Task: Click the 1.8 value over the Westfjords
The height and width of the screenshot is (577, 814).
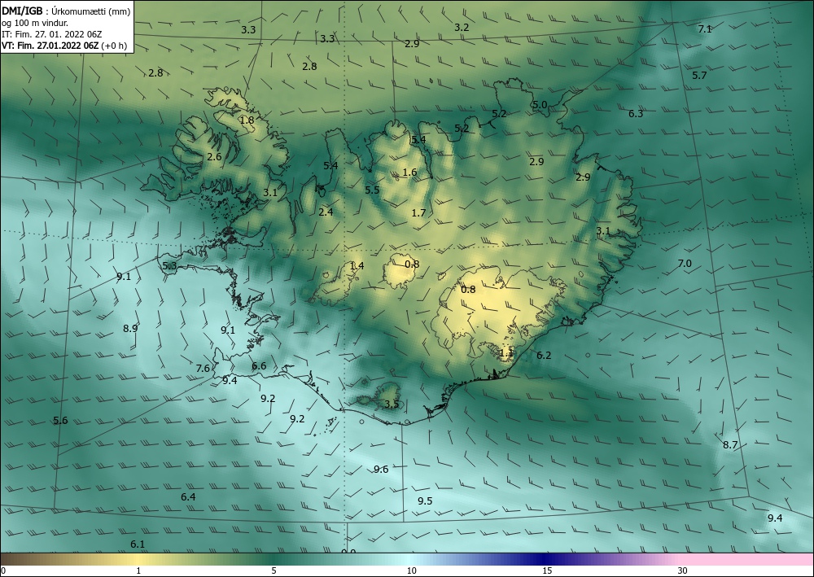Action: pos(247,120)
